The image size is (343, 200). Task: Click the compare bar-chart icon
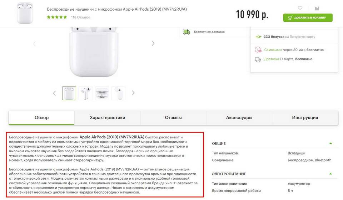317,8
